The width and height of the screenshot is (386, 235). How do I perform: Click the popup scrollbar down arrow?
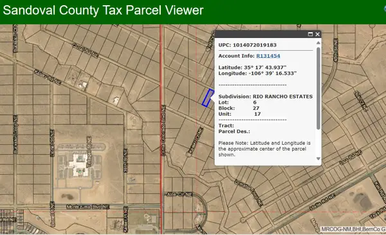318,158
